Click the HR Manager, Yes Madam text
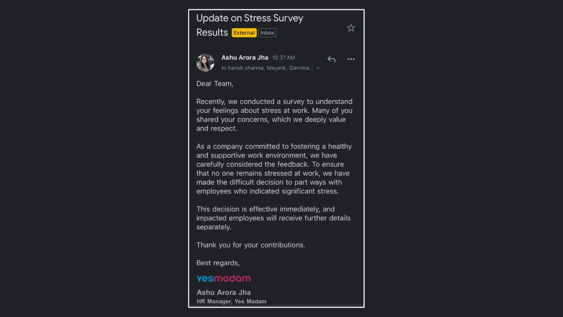The height and width of the screenshot is (317, 563). coord(231,302)
